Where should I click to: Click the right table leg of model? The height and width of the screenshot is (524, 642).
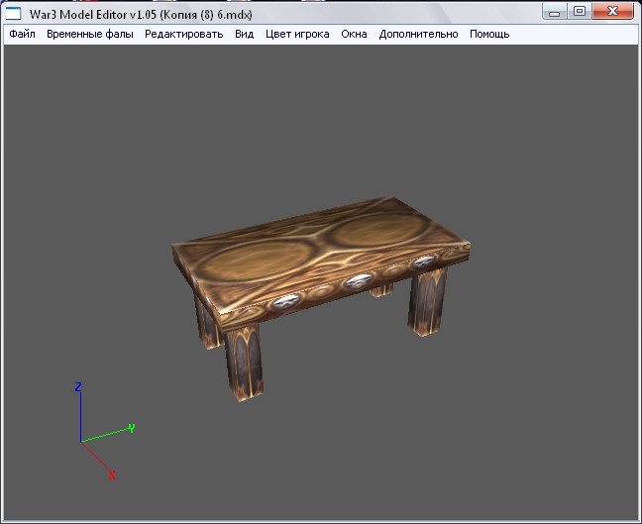428,301
